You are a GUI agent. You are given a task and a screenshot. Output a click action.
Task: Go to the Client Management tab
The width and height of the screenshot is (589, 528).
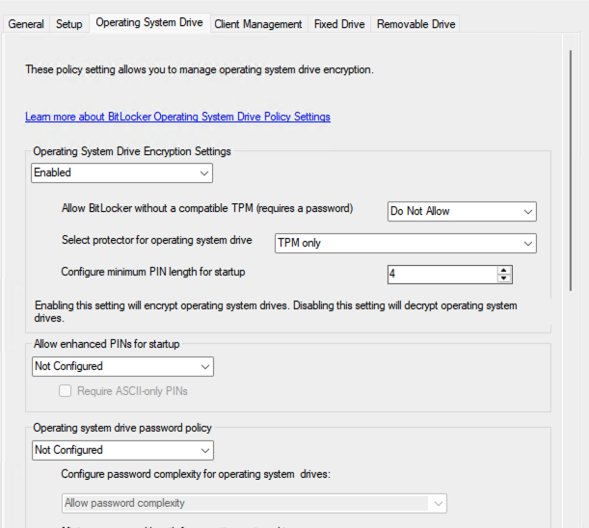(x=258, y=24)
